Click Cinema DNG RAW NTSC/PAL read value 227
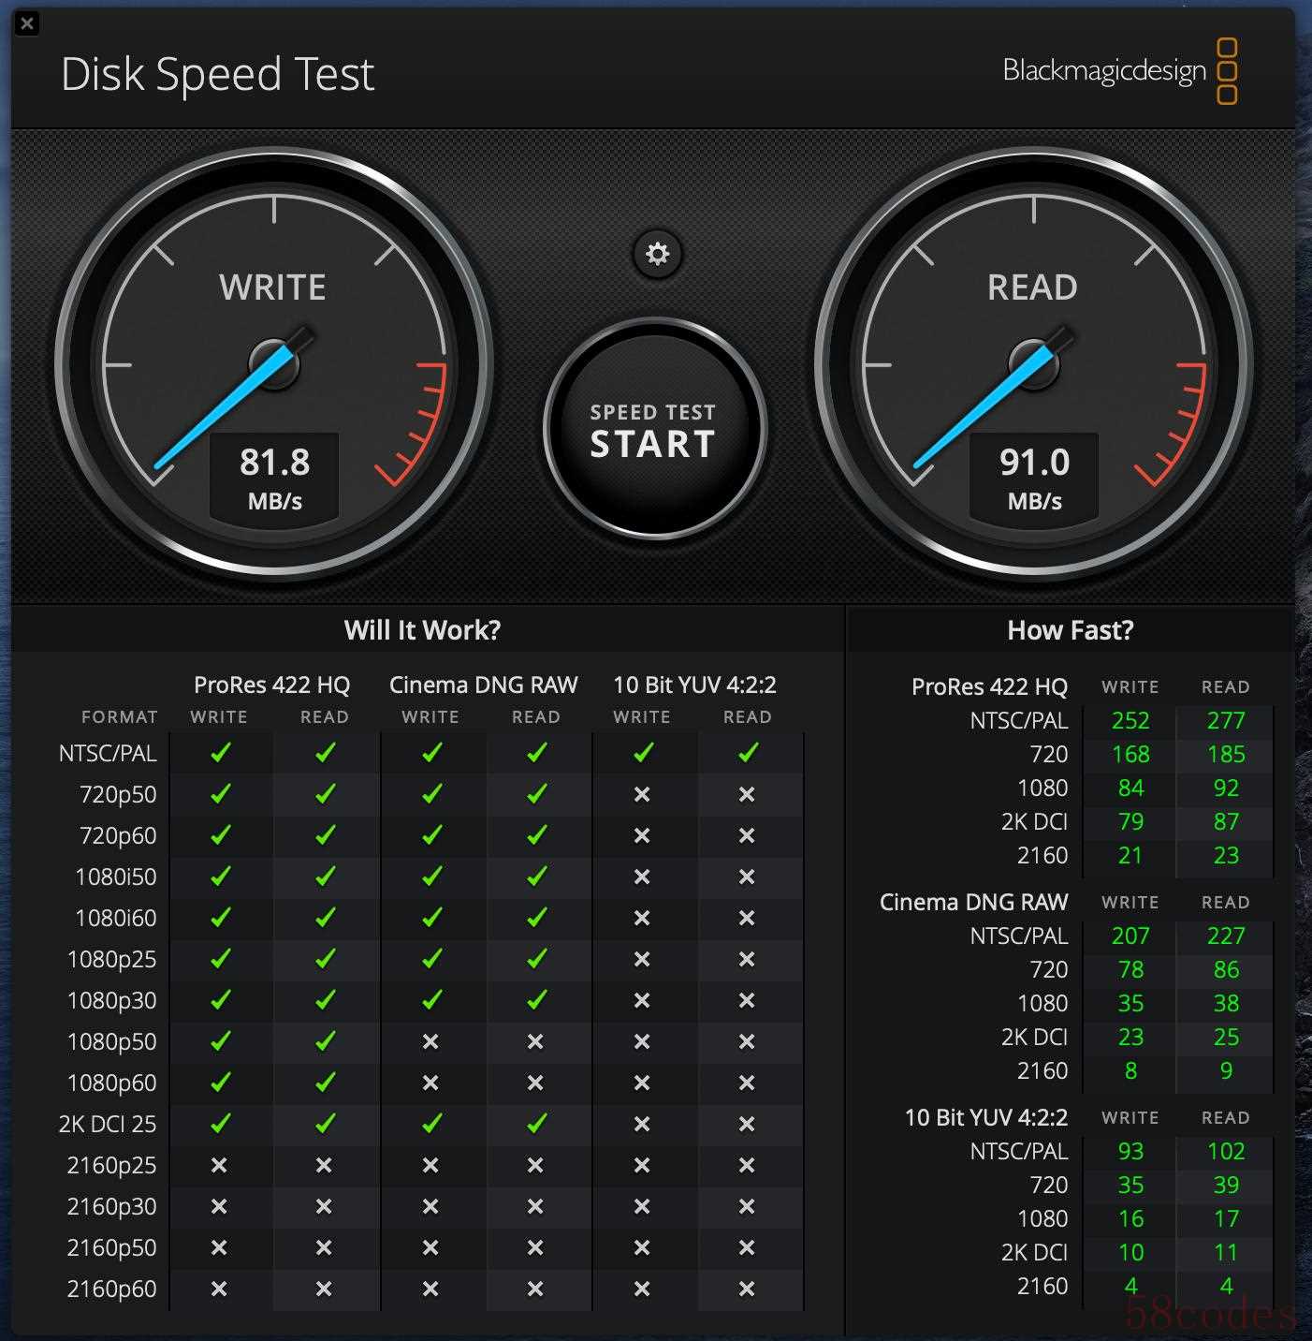Image resolution: width=1312 pixels, height=1341 pixels. click(1226, 936)
